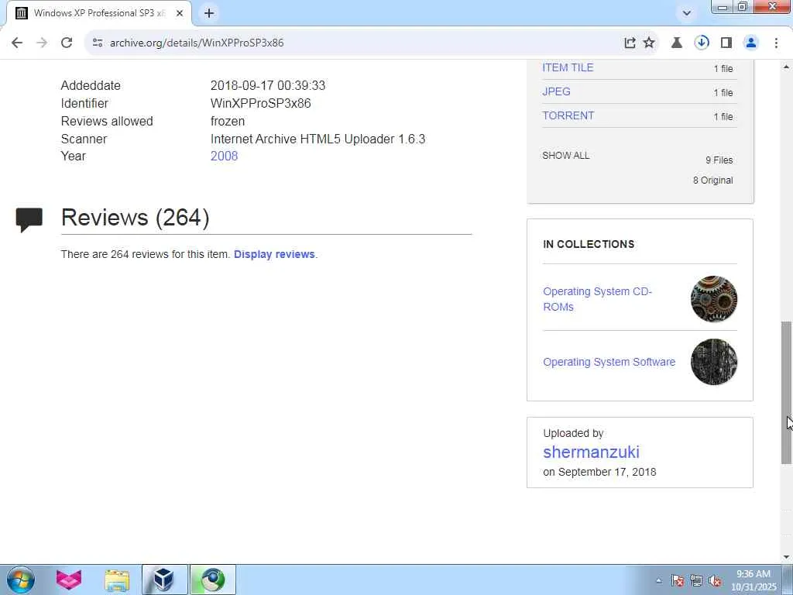This screenshot has width=793, height=595.
Task: Click the forward navigation arrow
Action: pyautogui.click(x=42, y=43)
